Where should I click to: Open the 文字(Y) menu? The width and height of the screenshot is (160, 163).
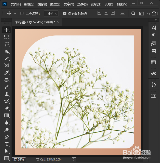[x=69, y=4]
